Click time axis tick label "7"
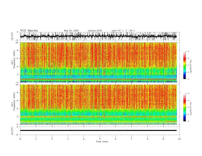This screenshot has width=202, height=156. [x=132, y=139]
